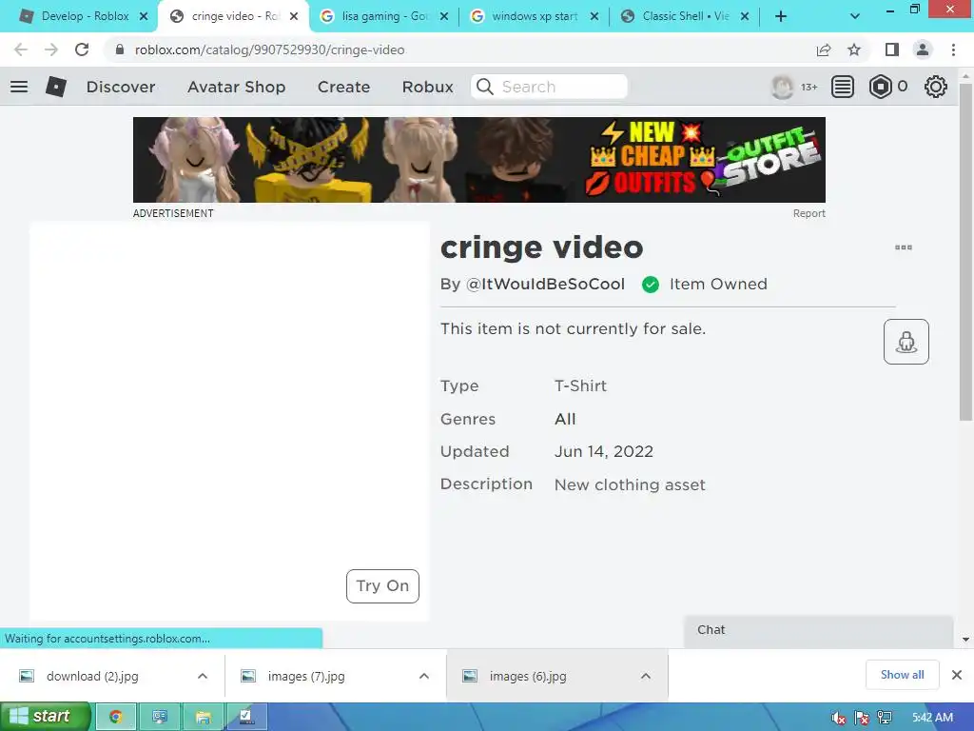Viewport: 974px width, 731px height.
Task: Open downloaded file download (2).jpg
Action: 92,677
